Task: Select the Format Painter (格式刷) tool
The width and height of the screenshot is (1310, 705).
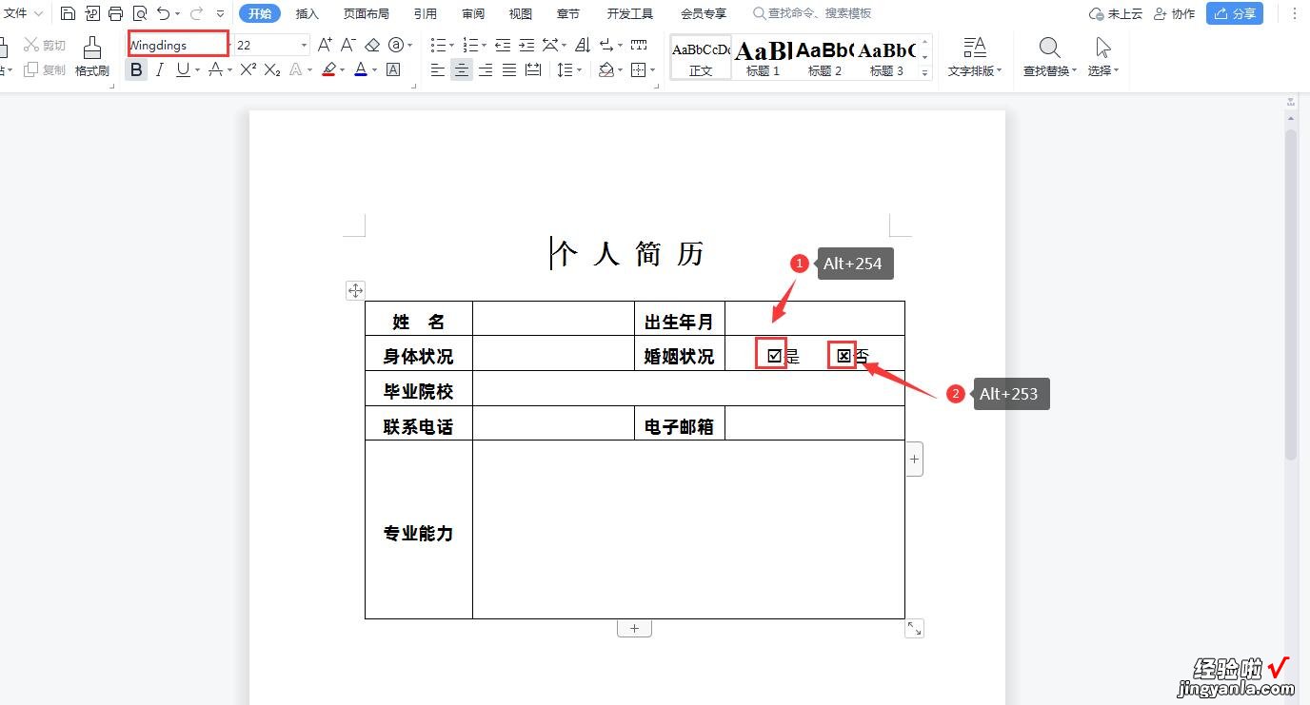Action: (92, 57)
